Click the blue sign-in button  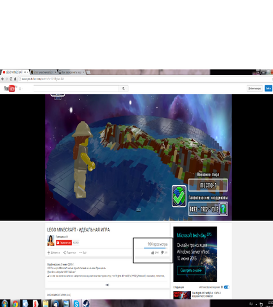pyautogui.click(x=269, y=88)
